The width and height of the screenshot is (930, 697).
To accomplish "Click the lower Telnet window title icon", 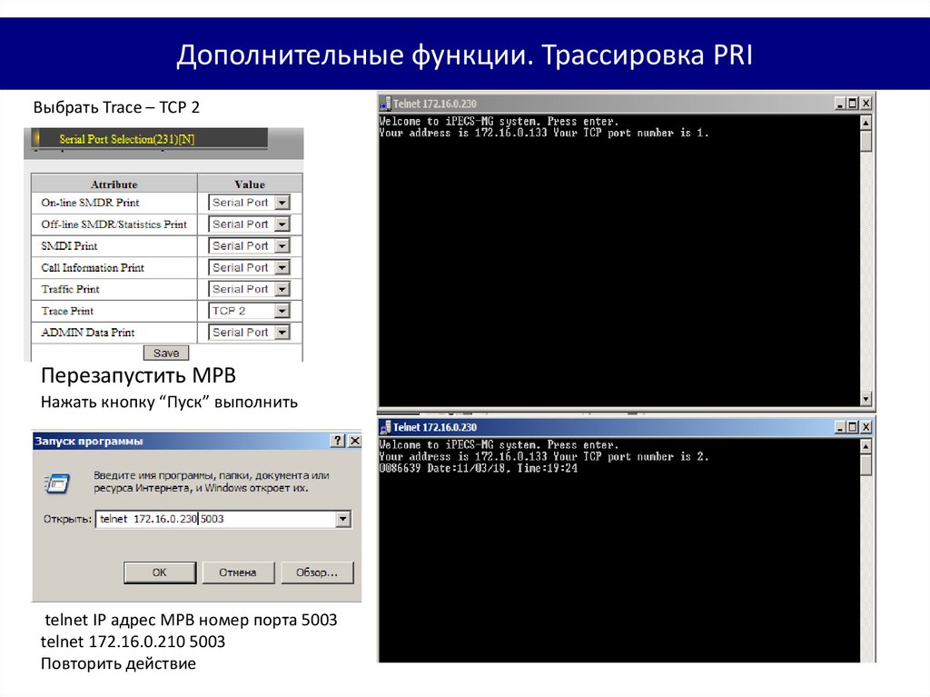I will 385,427.
